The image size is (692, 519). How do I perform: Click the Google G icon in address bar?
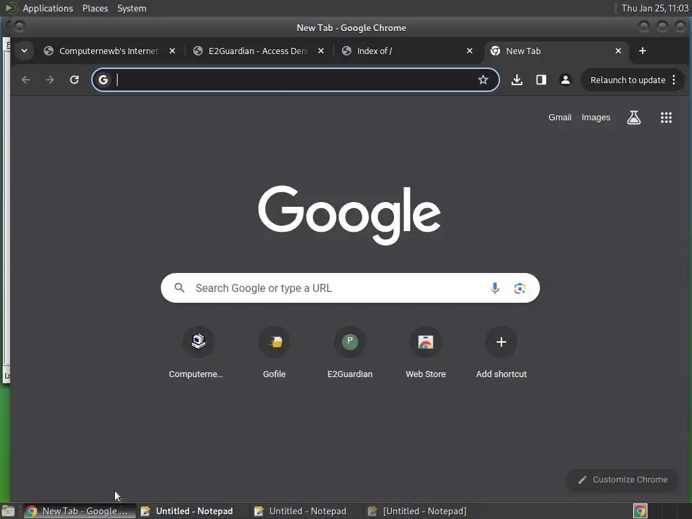click(103, 80)
